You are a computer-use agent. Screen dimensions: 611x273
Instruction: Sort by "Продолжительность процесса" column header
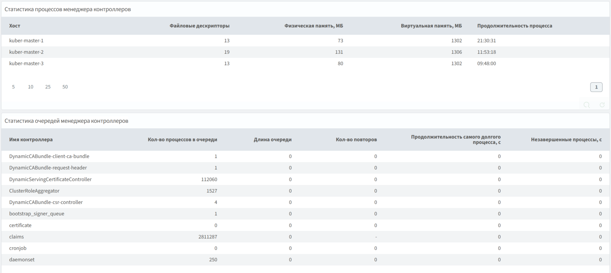coord(515,26)
